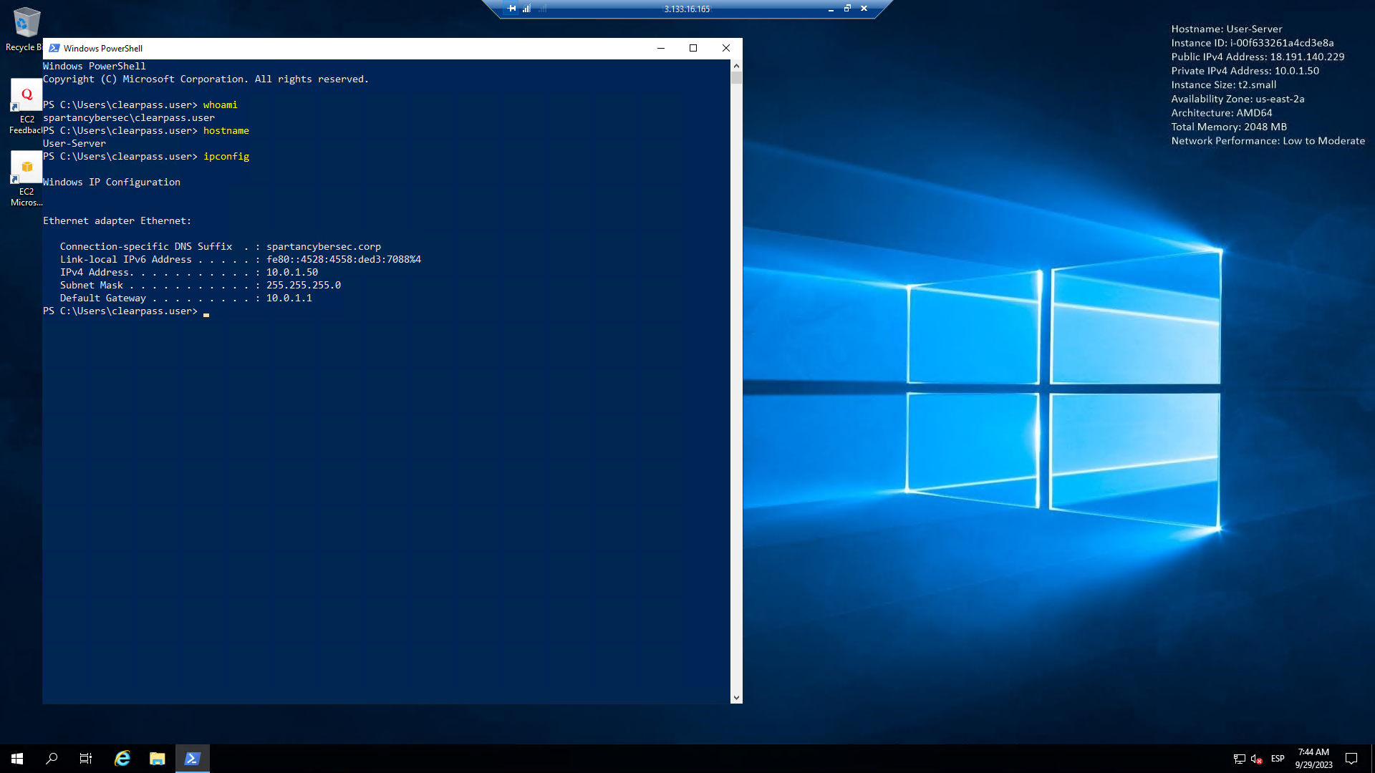This screenshot has height=773, width=1375.
Task: Open the Action Center notifications
Action: point(1351,759)
